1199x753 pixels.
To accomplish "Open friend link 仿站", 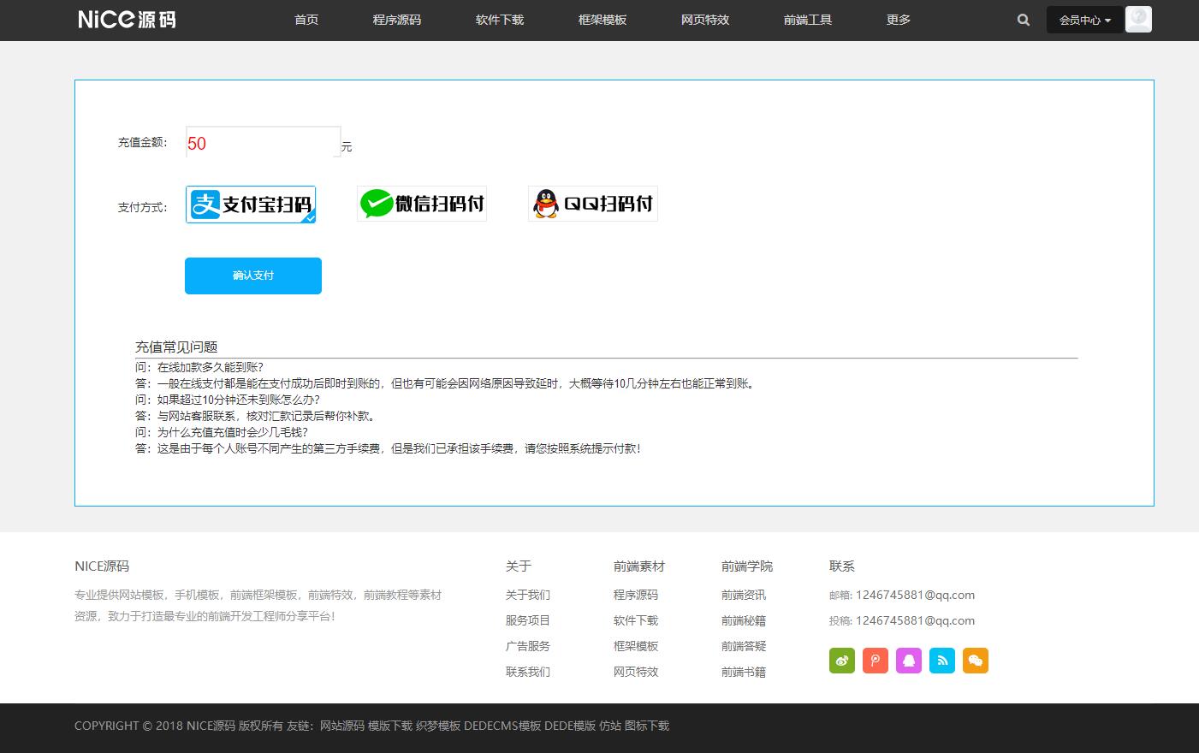I will (x=610, y=726).
